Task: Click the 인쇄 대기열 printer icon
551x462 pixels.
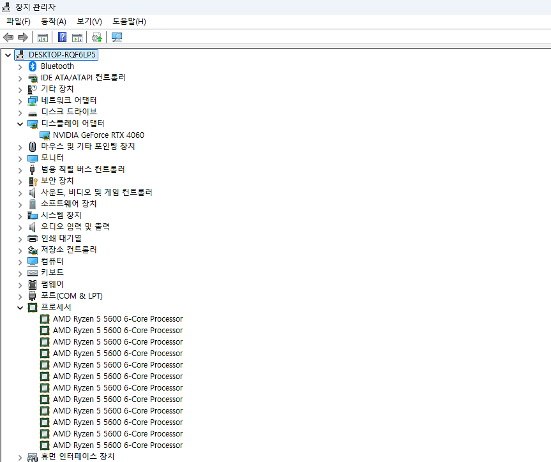Action: tap(33, 239)
